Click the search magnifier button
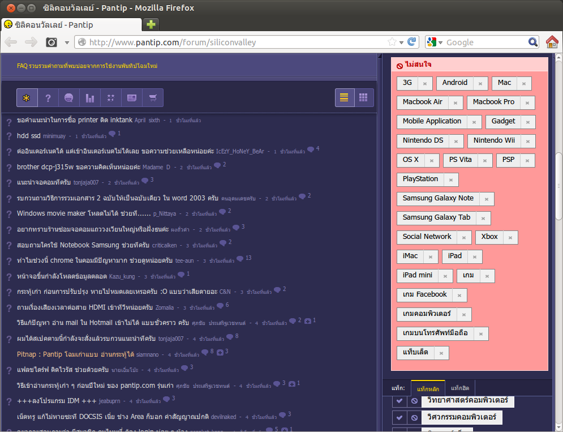The image size is (563, 432). (533, 42)
